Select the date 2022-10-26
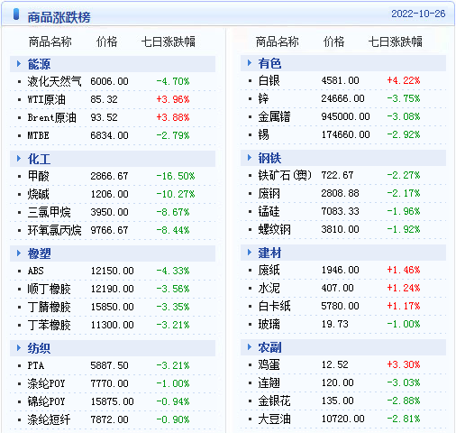 pyautogui.click(x=418, y=14)
